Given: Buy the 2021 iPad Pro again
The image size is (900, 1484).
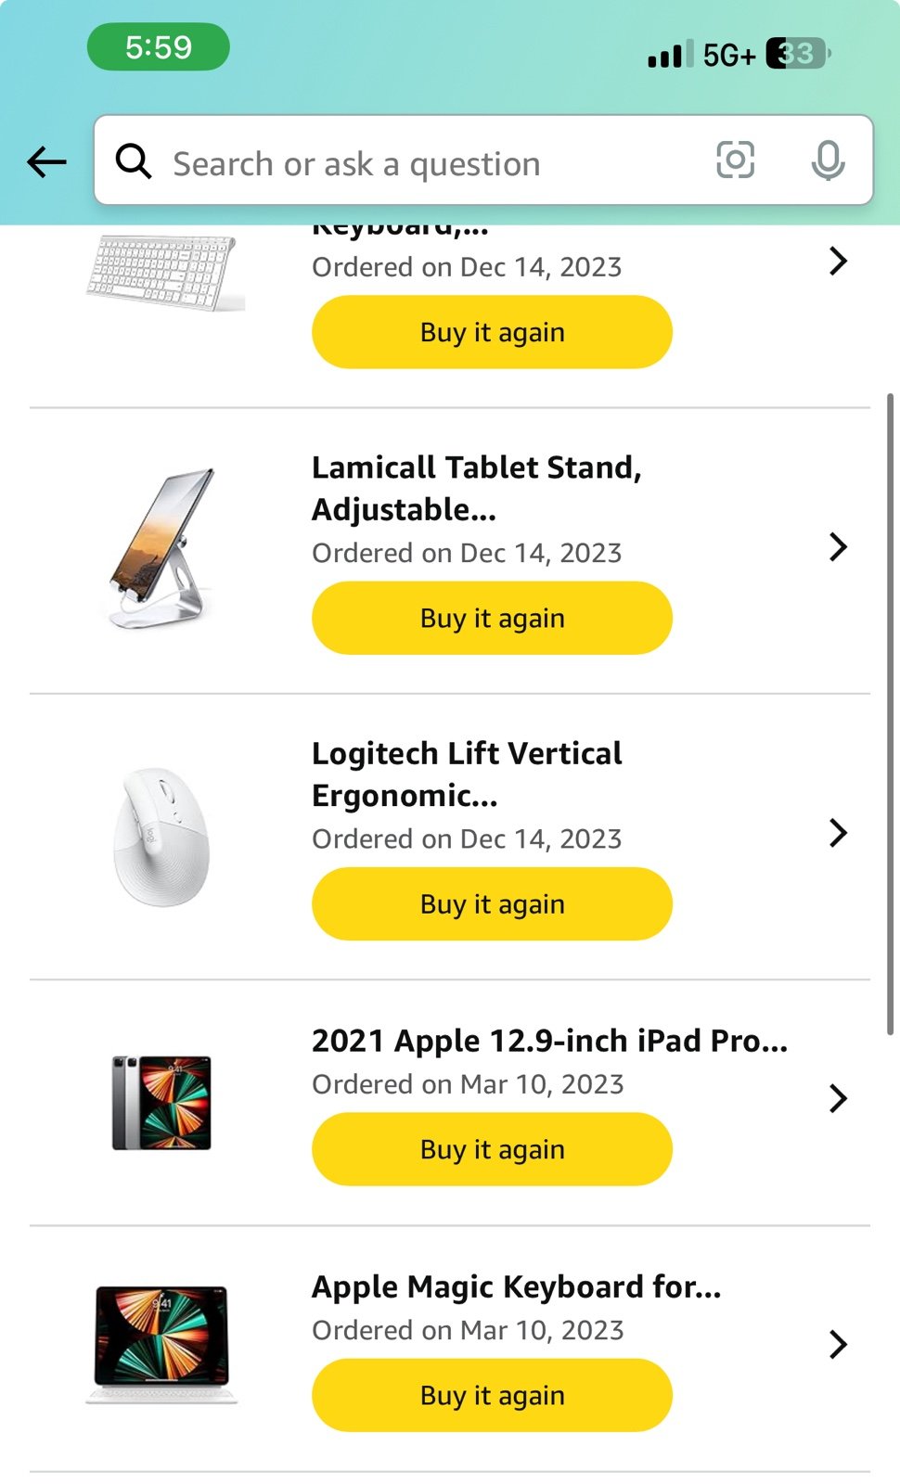Looking at the screenshot, I should click(x=492, y=1150).
